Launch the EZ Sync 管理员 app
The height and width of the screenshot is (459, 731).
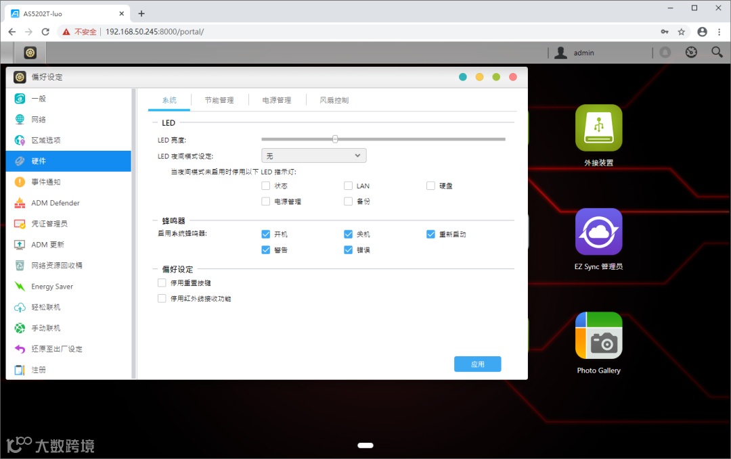[598, 231]
